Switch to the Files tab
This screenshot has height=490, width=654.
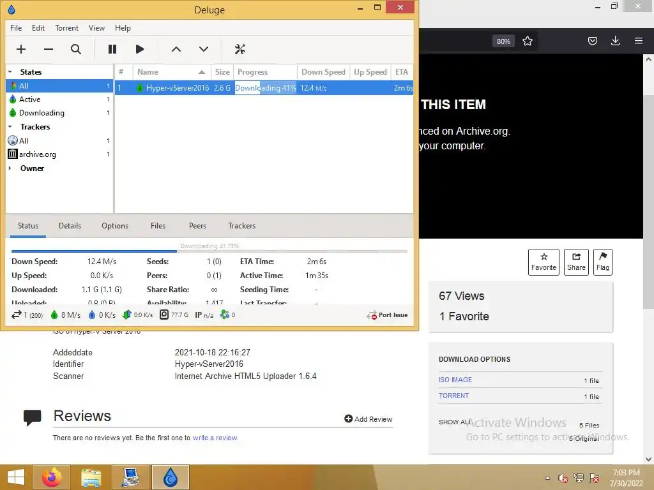point(158,226)
